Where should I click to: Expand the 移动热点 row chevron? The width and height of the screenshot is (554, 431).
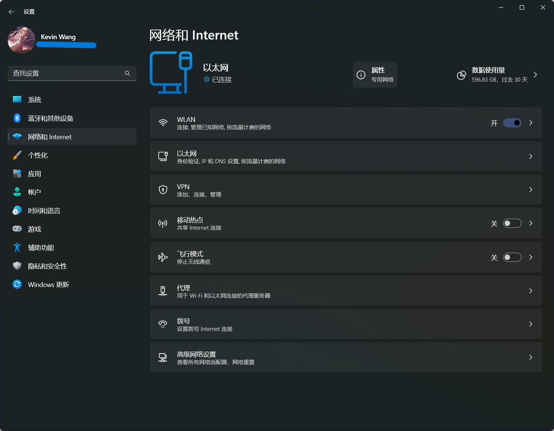(x=531, y=223)
